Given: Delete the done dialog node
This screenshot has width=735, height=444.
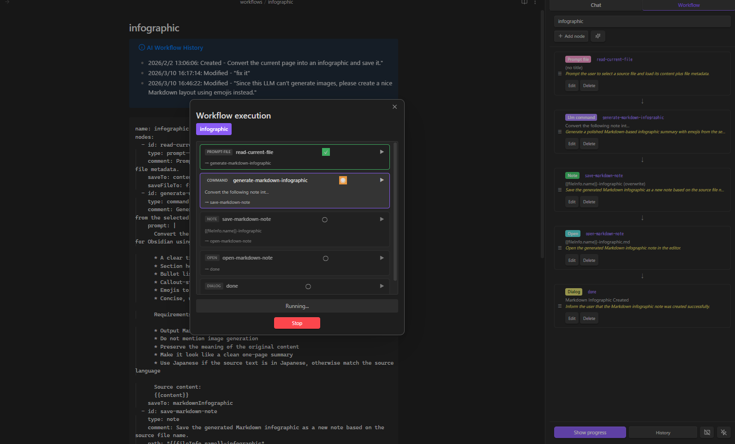Looking at the screenshot, I should click(x=589, y=319).
